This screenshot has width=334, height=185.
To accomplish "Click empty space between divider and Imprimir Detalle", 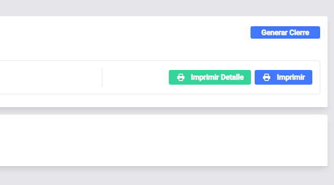I will pos(135,77).
